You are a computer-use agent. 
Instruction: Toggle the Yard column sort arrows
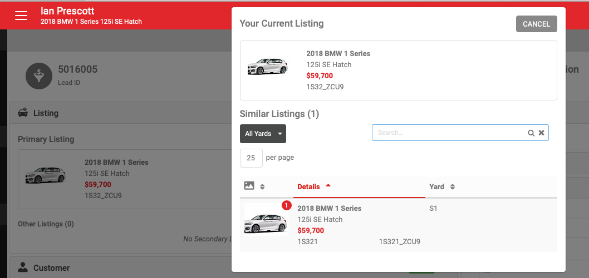(452, 186)
